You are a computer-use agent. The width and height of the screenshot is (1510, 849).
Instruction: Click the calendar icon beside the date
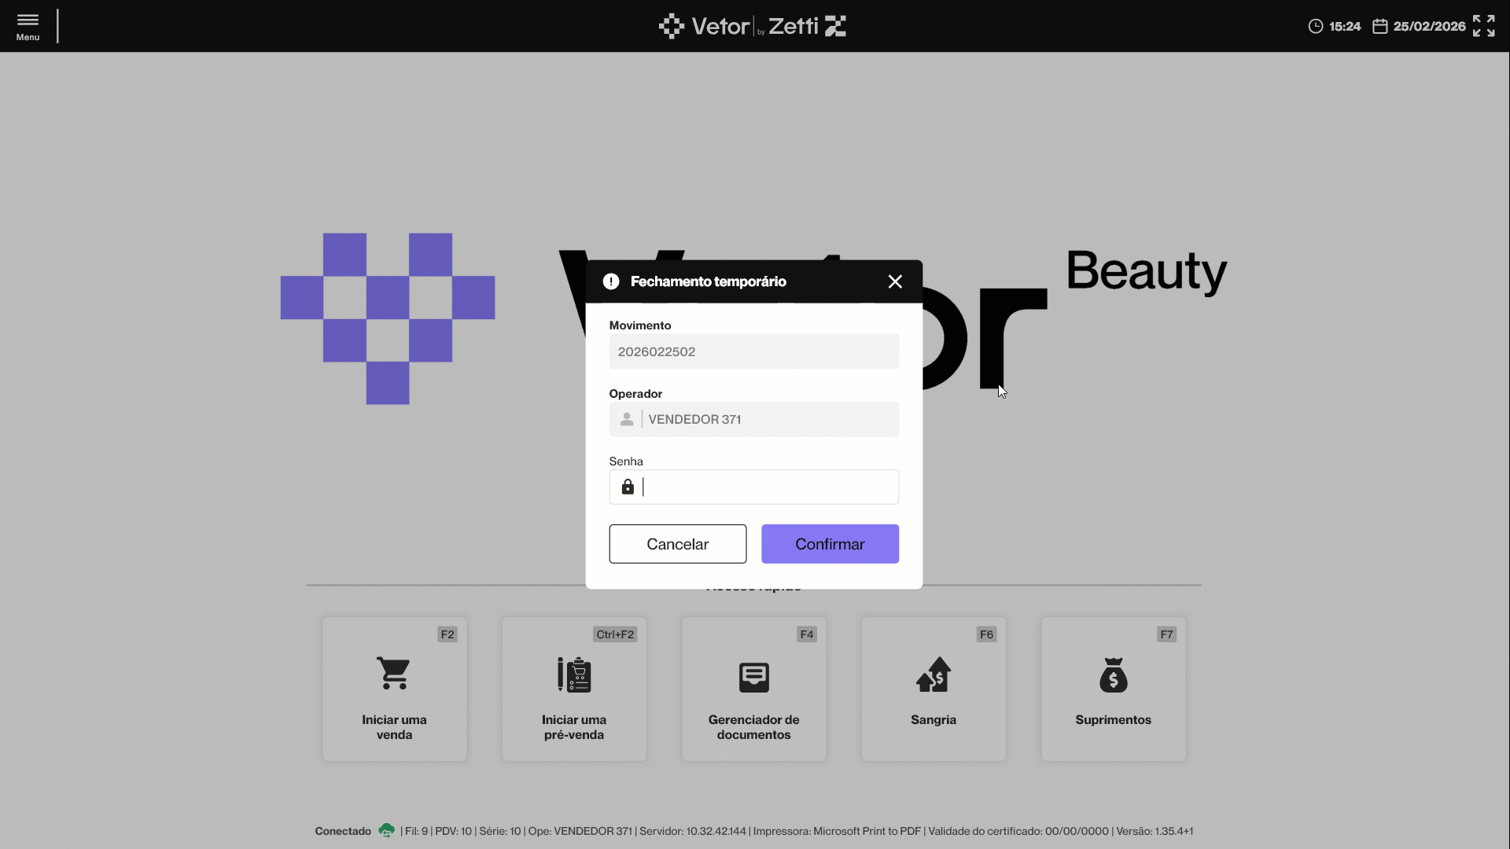[1379, 26]
